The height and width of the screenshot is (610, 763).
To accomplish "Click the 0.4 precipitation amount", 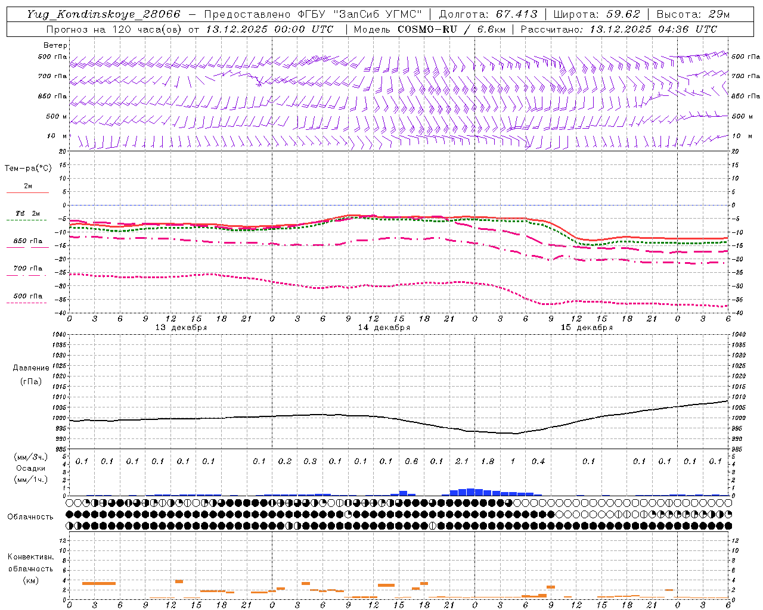I will point(538,462).
